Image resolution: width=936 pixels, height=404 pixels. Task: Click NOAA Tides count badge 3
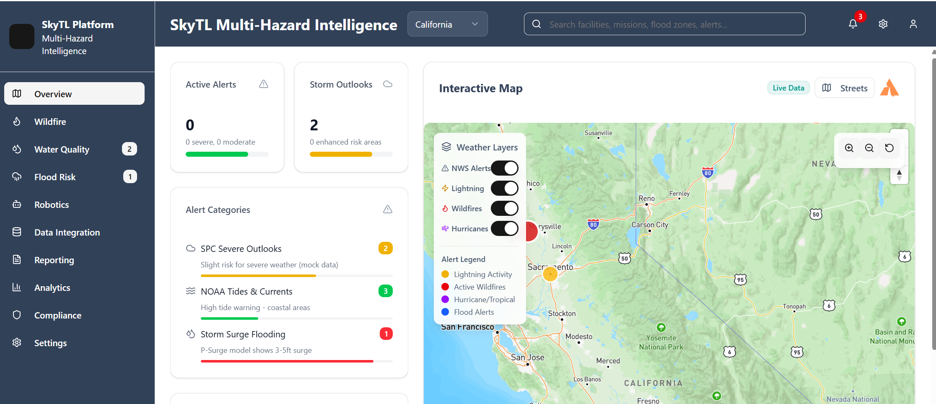(386, 291)
